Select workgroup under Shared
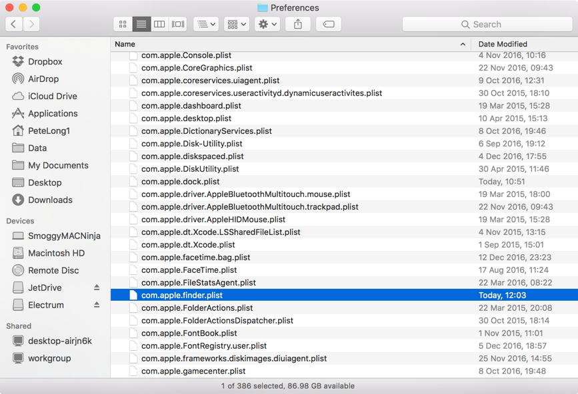The width and height of the screenshot is (578, 394). coord(49,358)
